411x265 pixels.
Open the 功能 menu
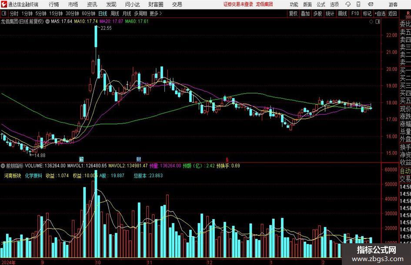pos(294,4)
